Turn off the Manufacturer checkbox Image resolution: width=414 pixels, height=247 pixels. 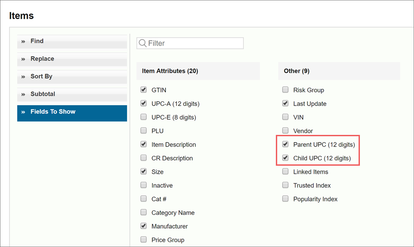(144, 226)
